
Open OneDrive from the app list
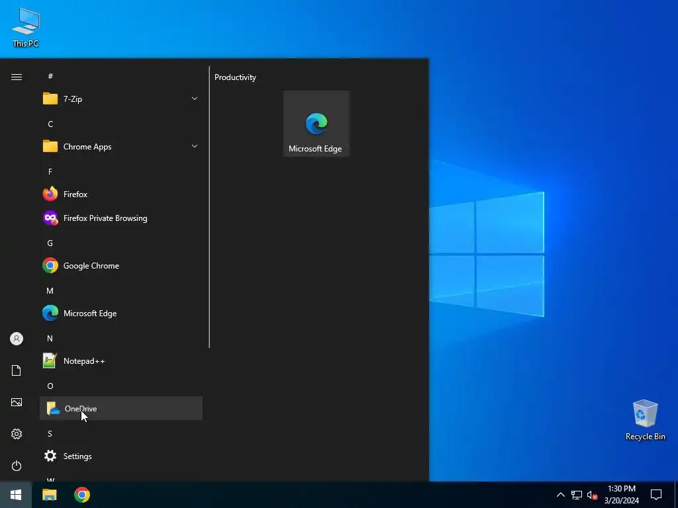[x=121, y=408]
